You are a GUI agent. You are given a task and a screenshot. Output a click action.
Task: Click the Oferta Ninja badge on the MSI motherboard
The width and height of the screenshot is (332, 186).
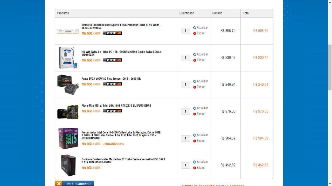tap(112, 111)
